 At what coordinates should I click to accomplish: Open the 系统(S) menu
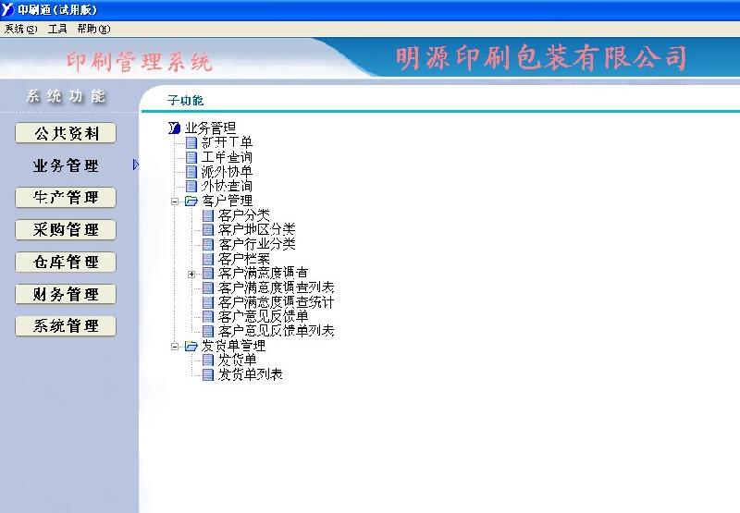20,30
